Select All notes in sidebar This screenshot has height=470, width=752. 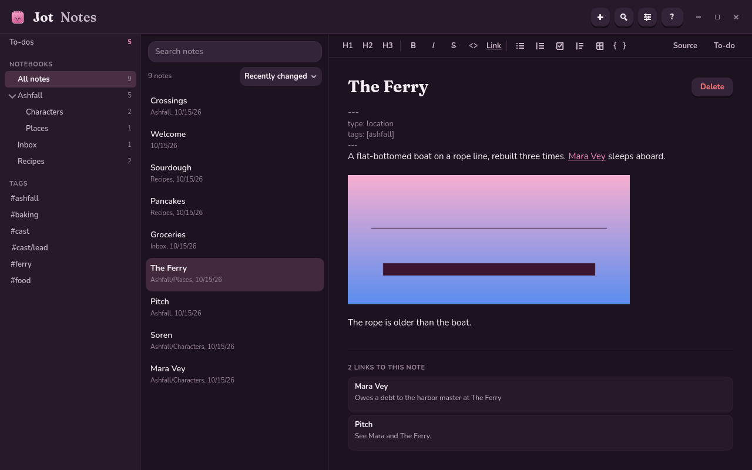[70, 79]
